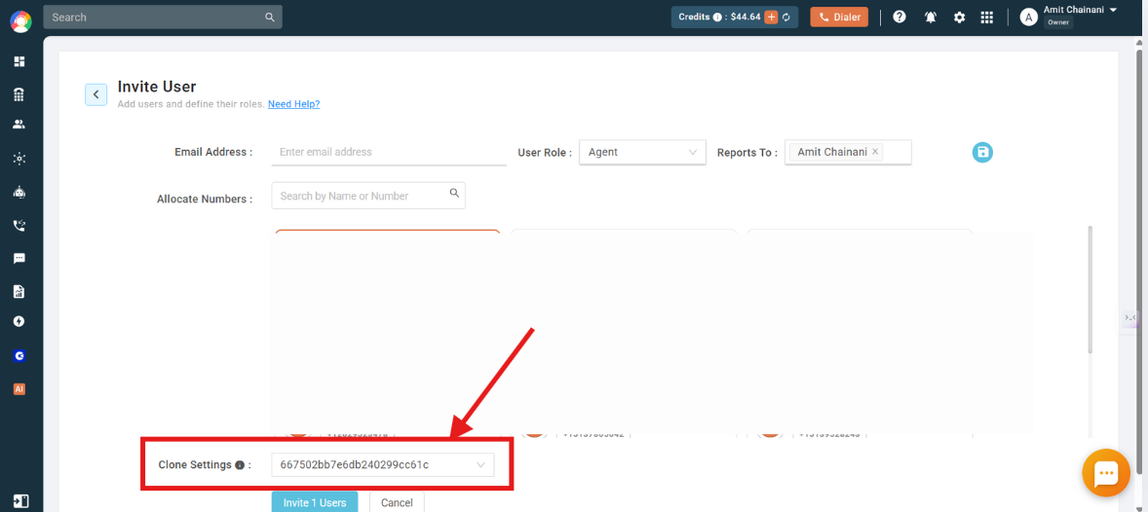This screenshot has height=512, width=1148.
Task: Open the notifications bell
Action: click(x=931, y=17)
